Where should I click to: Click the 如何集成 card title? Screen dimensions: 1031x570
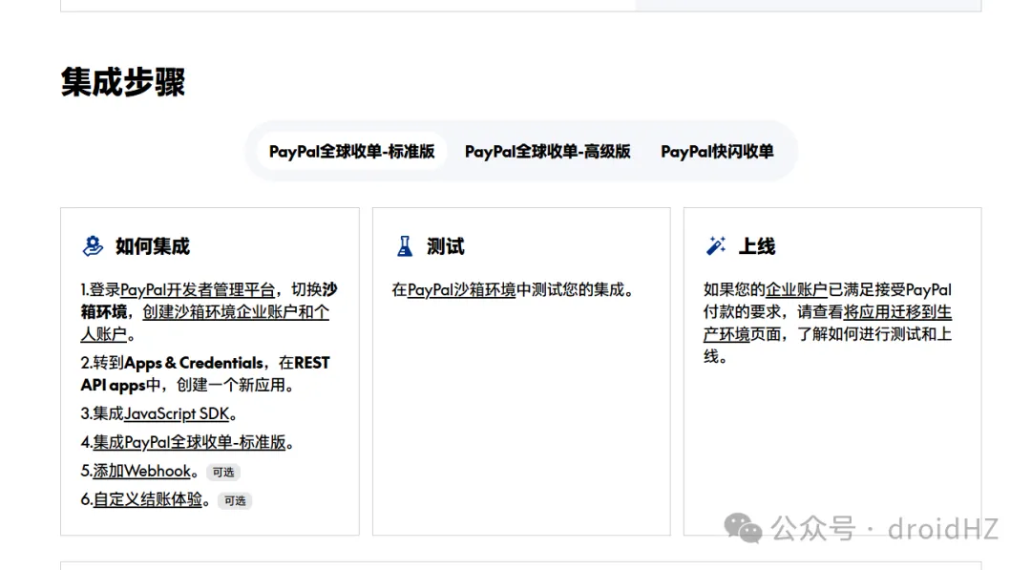coord(153,246)
